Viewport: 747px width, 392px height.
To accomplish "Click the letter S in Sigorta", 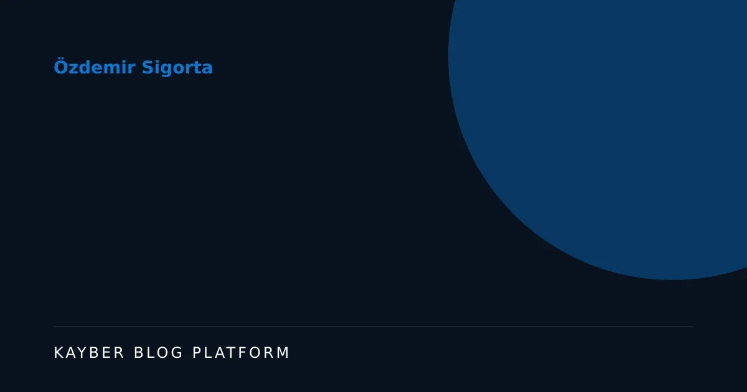I will click(x=148, y=67).
